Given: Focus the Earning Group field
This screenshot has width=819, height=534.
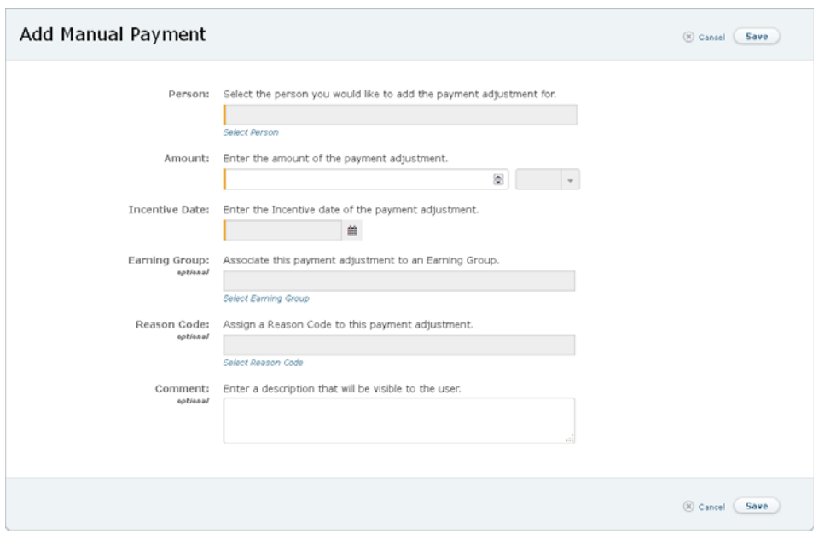Looking at the screenshot, I should pyautogui.click(x=399, y=282).
